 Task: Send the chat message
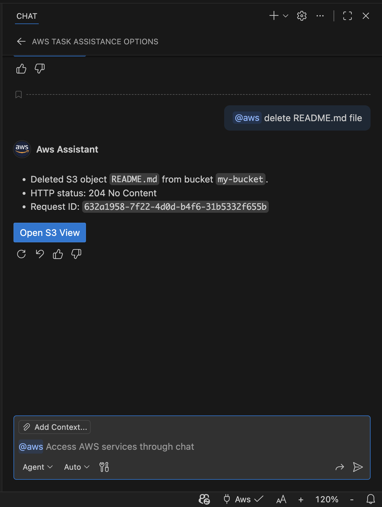[358, 467]
